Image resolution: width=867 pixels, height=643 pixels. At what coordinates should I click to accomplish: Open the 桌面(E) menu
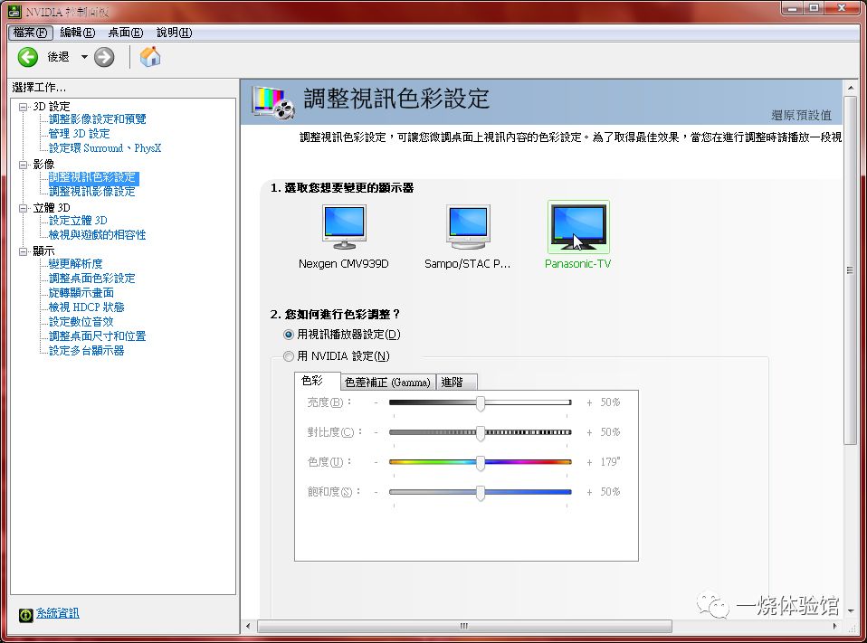[x=126, y=33]
